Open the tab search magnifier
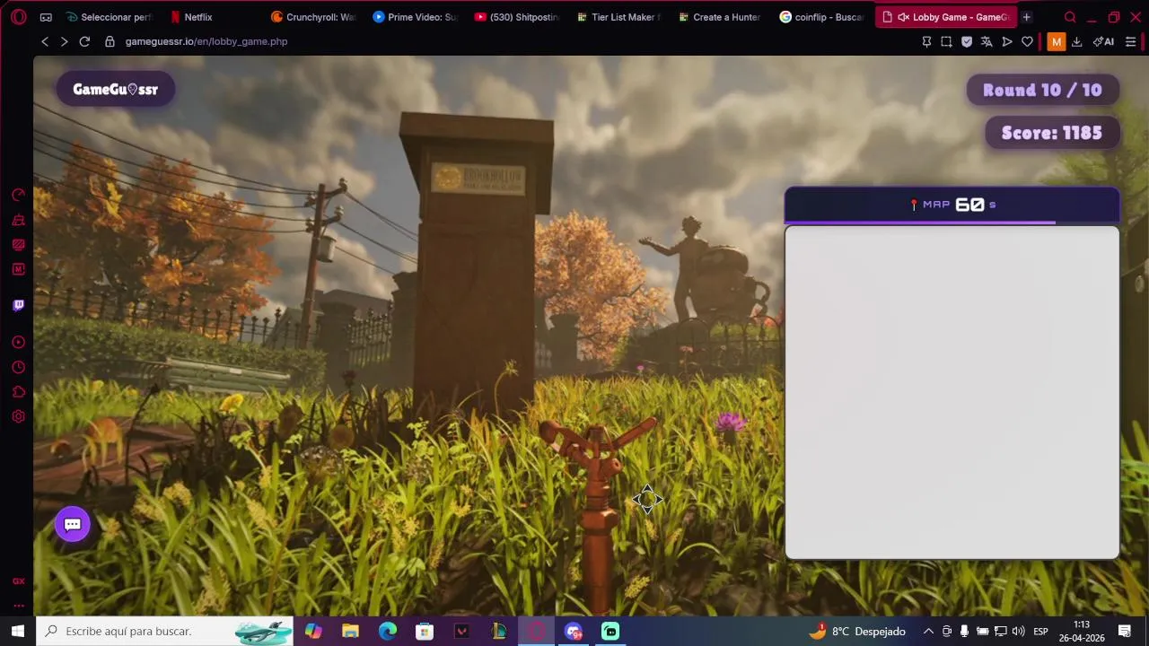This screenshot has width=1149, height=646. click(1070, 17)
